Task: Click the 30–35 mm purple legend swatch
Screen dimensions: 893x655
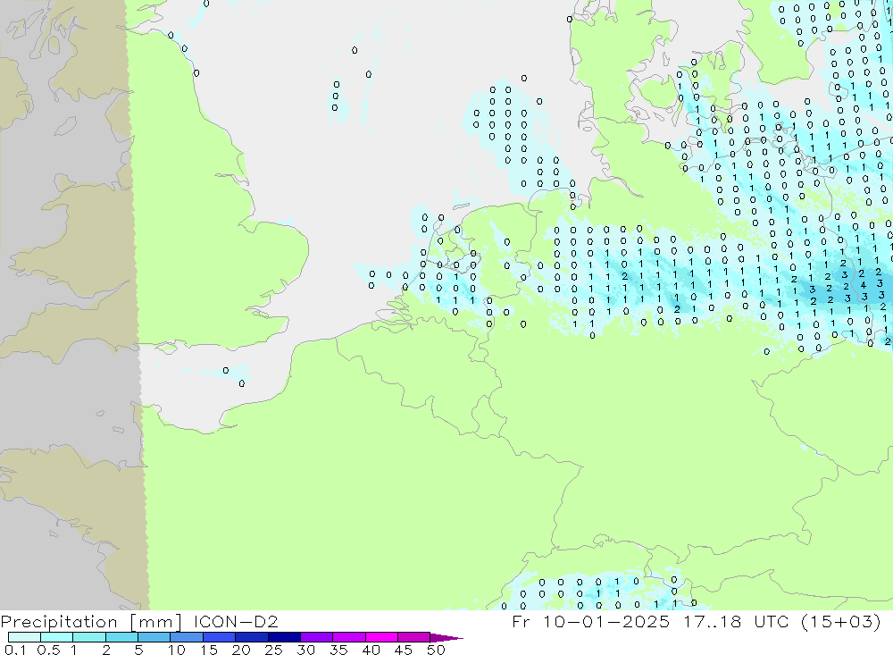Action: [x=317, y=637]
